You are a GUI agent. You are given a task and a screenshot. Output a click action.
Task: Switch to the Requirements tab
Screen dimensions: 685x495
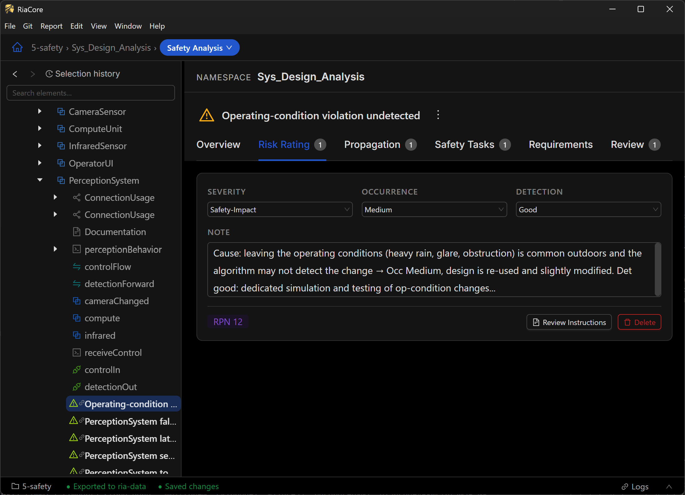560,145
